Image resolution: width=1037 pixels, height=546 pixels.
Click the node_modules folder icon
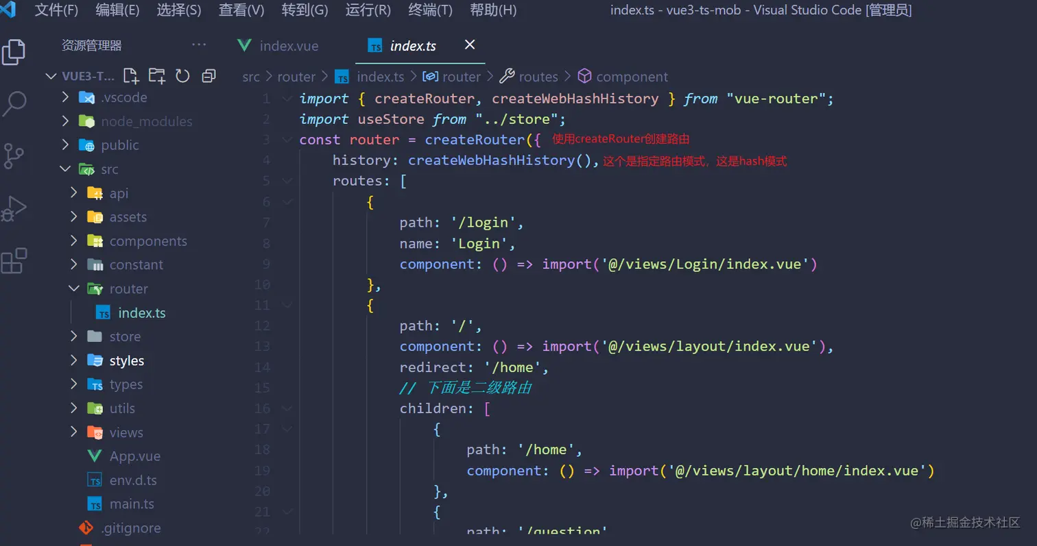86,121
